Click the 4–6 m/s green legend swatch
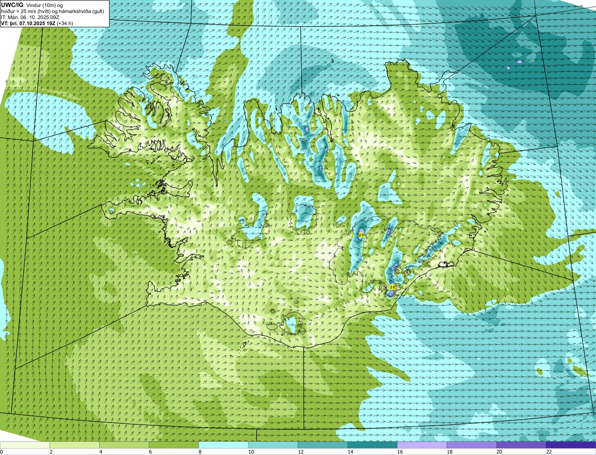Image resolution: width=596 pixels, height=455 pixels. tap(124, 445)
